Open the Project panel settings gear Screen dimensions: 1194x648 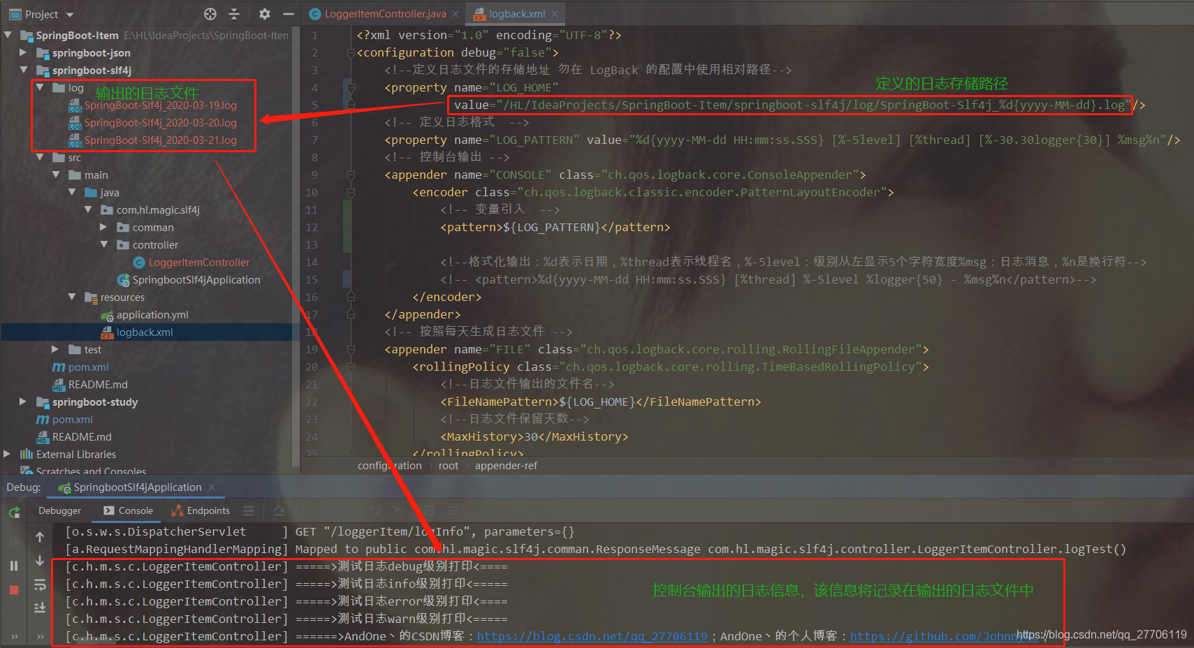pos(264,14)
